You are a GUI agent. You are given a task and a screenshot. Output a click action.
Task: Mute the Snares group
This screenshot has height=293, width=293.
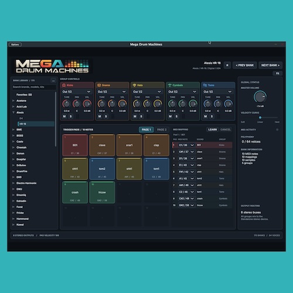pos(100,117)
